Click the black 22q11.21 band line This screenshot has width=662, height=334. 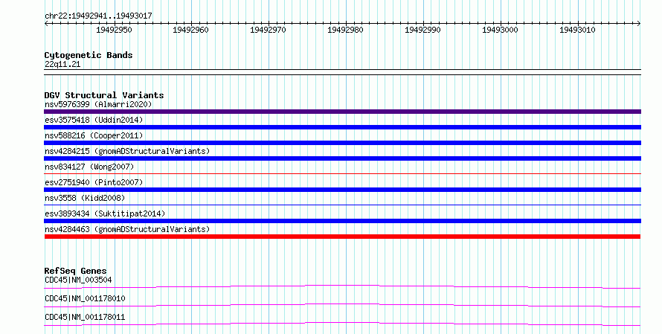click(x=342, y=72)
